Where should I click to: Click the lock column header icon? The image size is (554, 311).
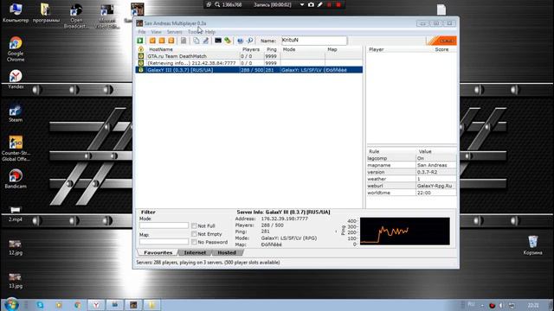coord(140,49)
